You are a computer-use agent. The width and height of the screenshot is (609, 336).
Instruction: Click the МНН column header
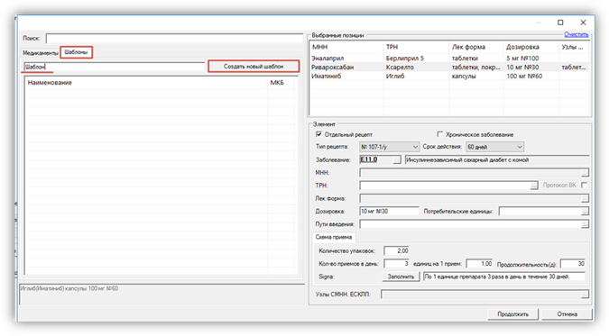pyautogui.click(x=346, y=47)
